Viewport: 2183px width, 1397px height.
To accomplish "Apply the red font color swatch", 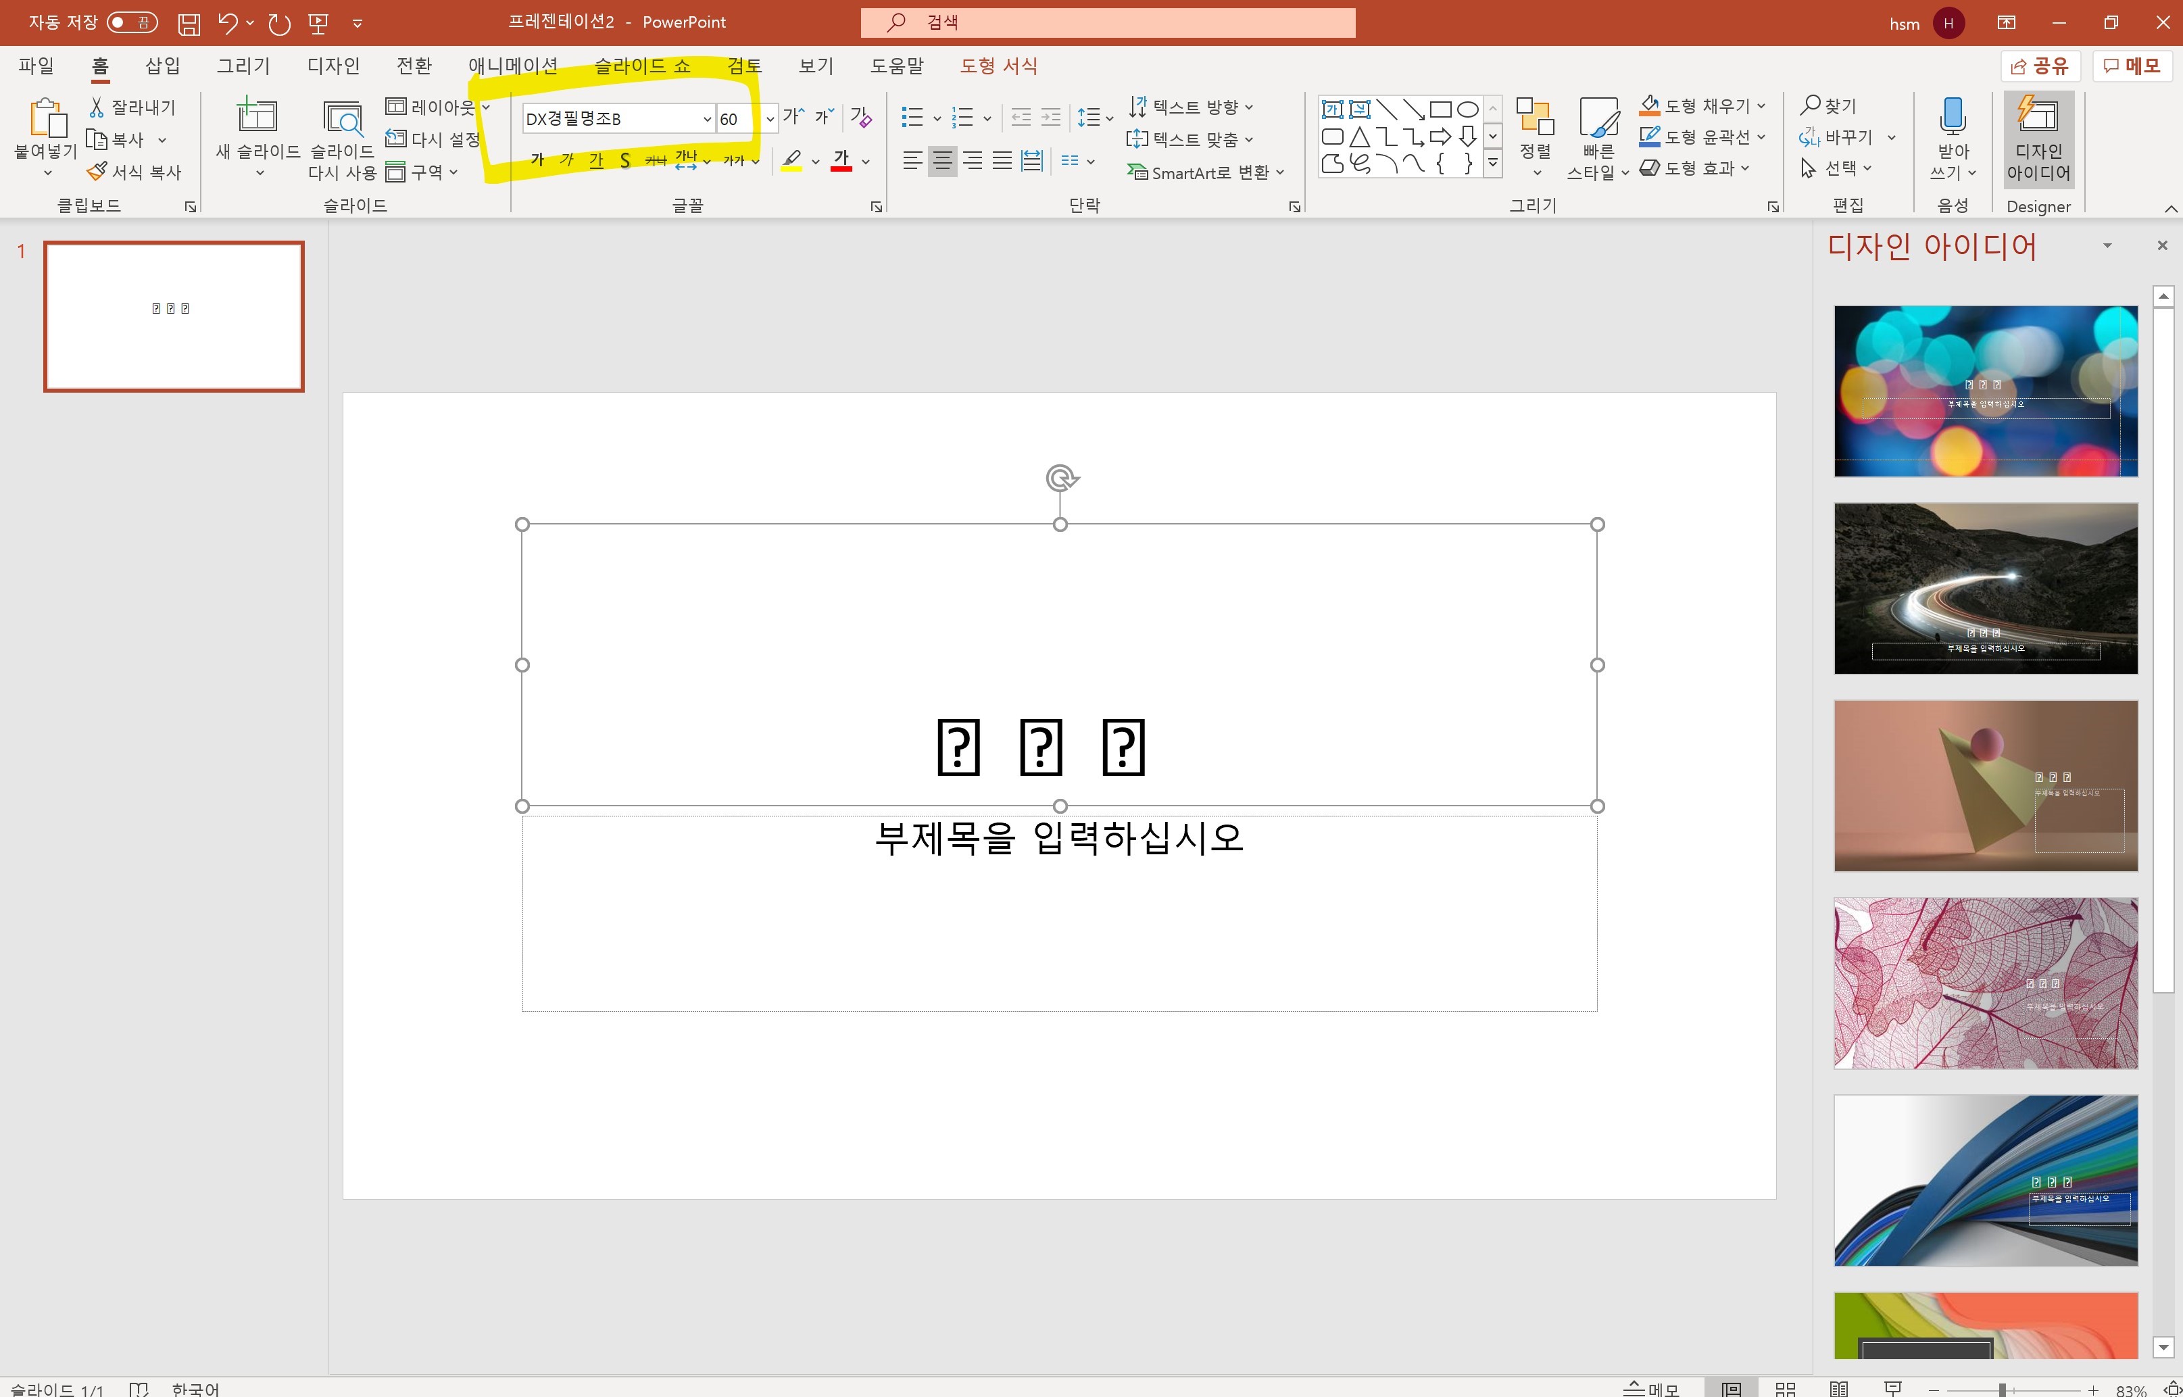I will click(x=841, y=161).
